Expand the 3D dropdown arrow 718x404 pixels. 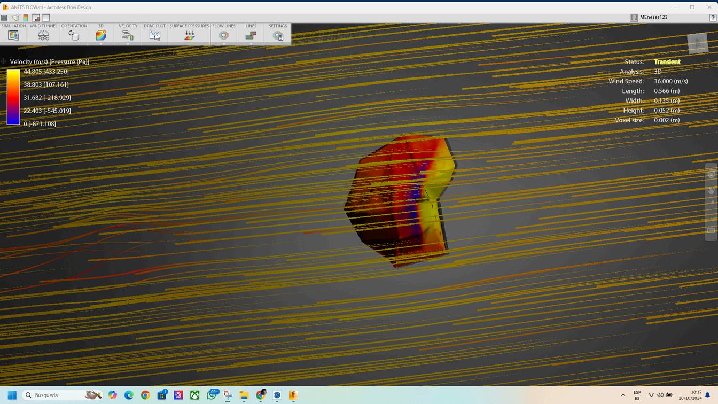[x=101, y=44]
